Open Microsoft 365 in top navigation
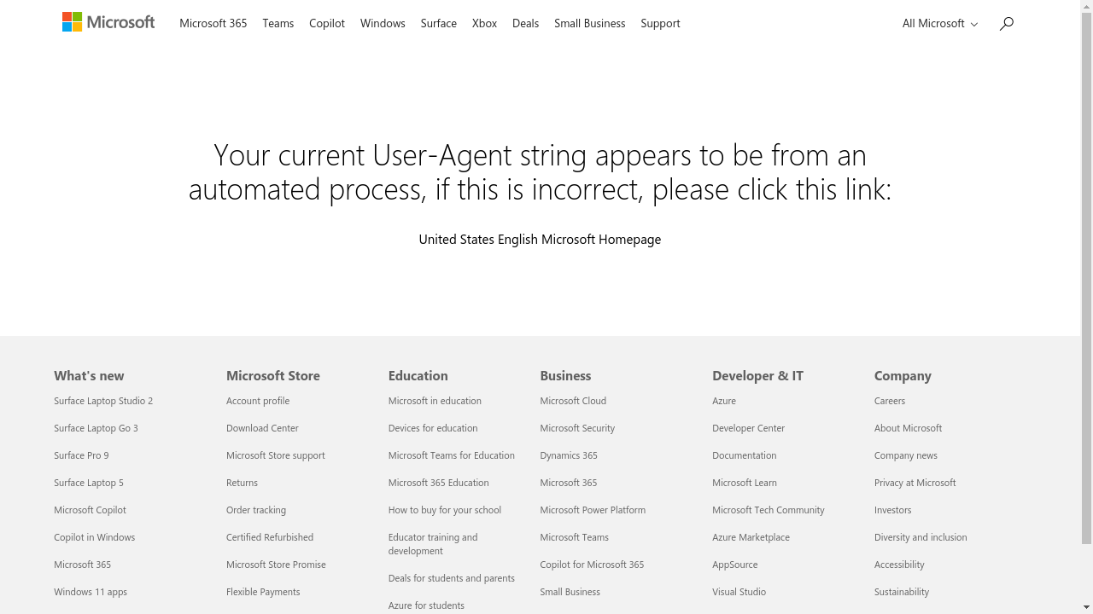The width and height of the screenshot is (1093, 614). click(x=213, y=24)
